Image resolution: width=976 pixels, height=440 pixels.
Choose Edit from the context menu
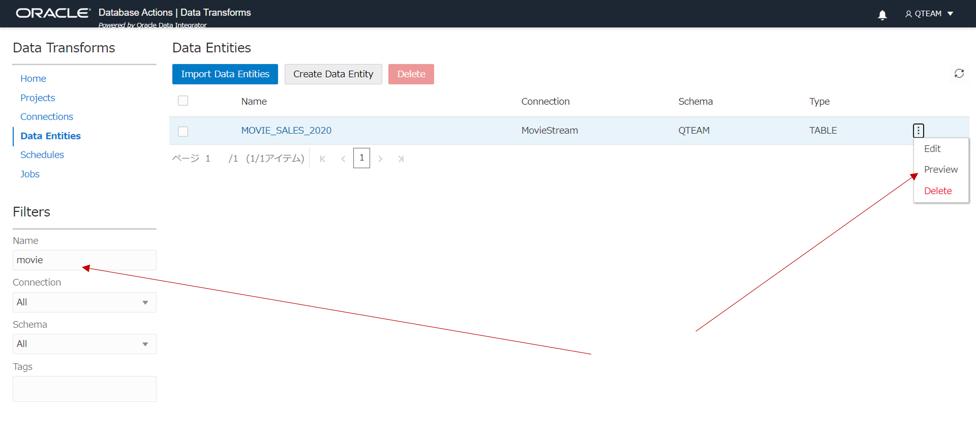coord(932,149)
